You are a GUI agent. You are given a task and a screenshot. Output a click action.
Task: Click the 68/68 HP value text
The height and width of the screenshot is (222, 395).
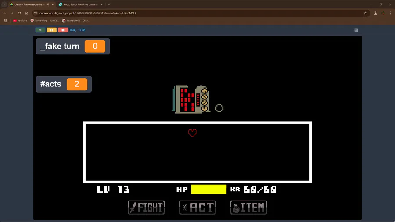[x=260, y=189]
